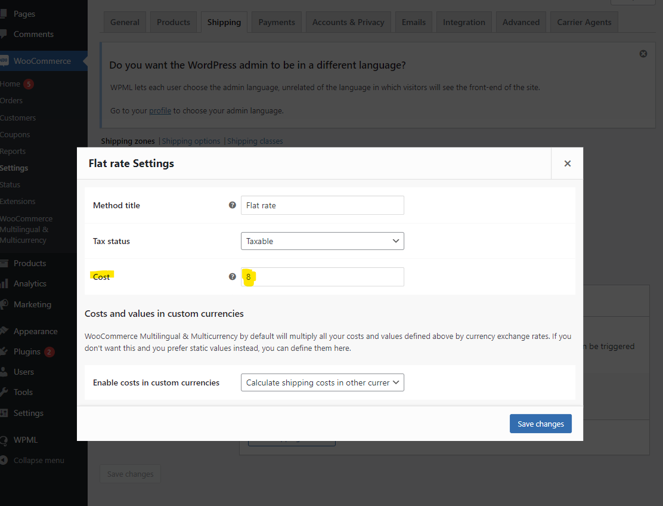Click 'Costs and values in custom currencies' heading
Viewport: 663px width, 506px height.
[164, 313]
